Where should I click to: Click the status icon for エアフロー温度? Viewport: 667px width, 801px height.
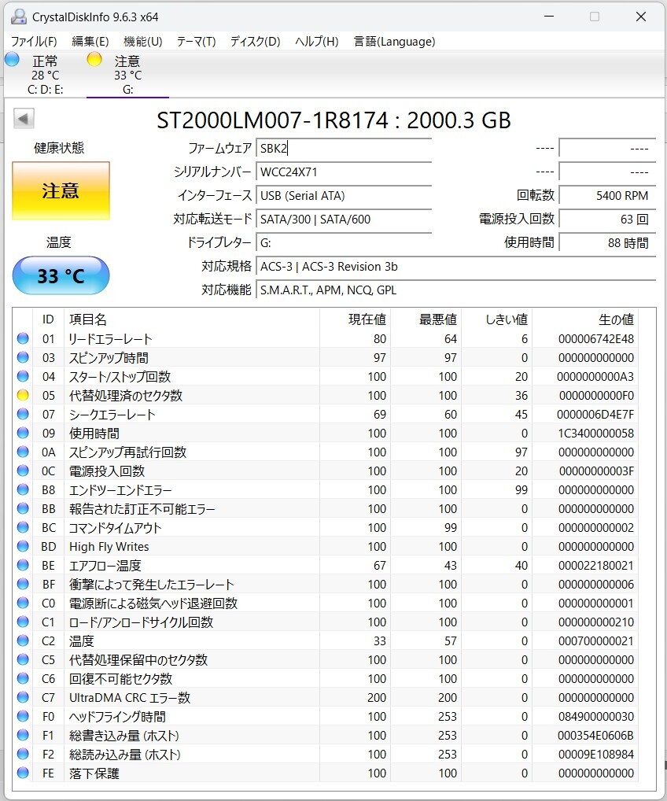tap(23, 566)
